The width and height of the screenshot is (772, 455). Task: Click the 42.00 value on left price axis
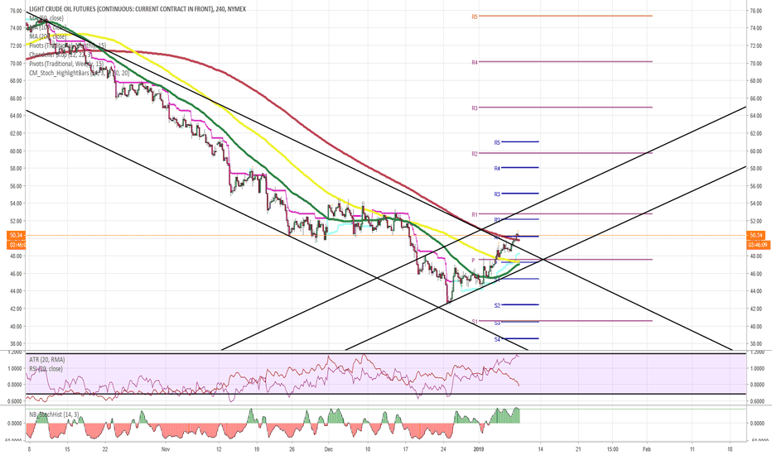tap(16, 309)
